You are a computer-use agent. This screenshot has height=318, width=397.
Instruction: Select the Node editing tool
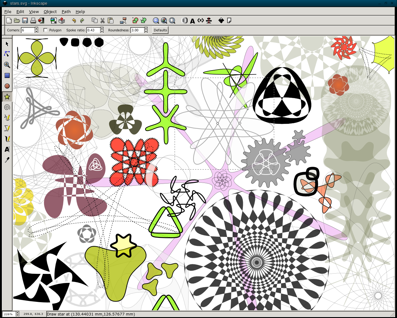click(x=7, y=54)
